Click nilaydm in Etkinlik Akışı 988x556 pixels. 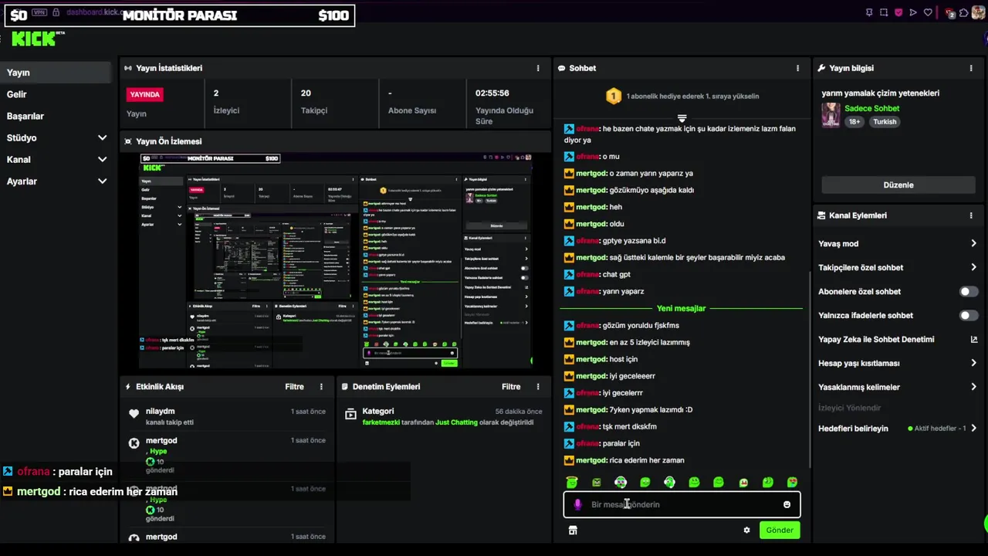tap(160, 411)
